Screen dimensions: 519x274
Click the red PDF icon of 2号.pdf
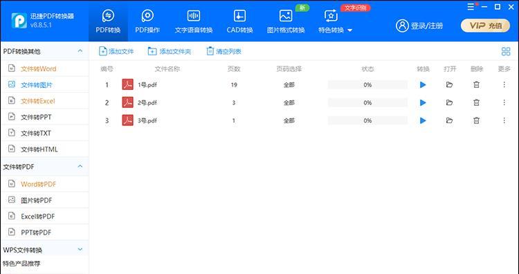coord(128,102)
